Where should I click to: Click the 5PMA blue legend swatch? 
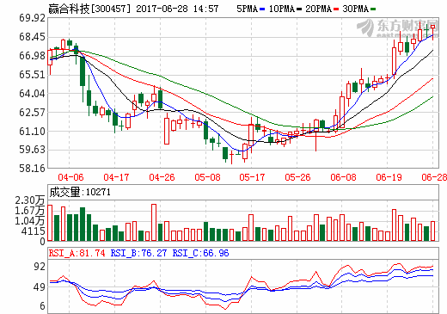[262, 9]
